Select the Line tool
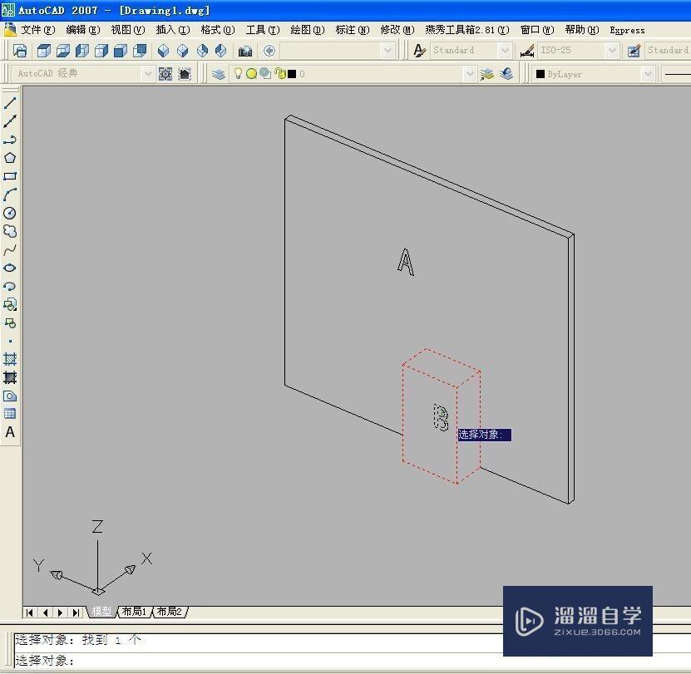Image resolution: width=691 pixels, height=674 pixels. pos(11,104)
